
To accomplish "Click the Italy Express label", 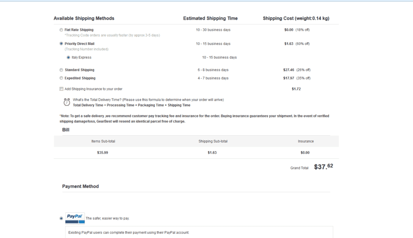I will pos(82,57).
